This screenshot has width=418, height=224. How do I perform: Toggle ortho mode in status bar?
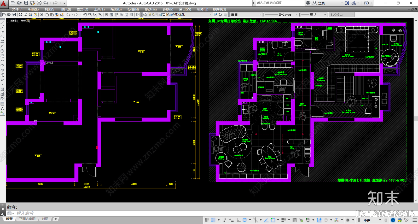click(x=239, y=220)
